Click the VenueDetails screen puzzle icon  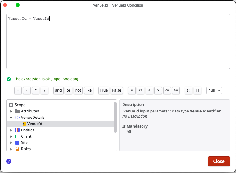tap(17, 118)
